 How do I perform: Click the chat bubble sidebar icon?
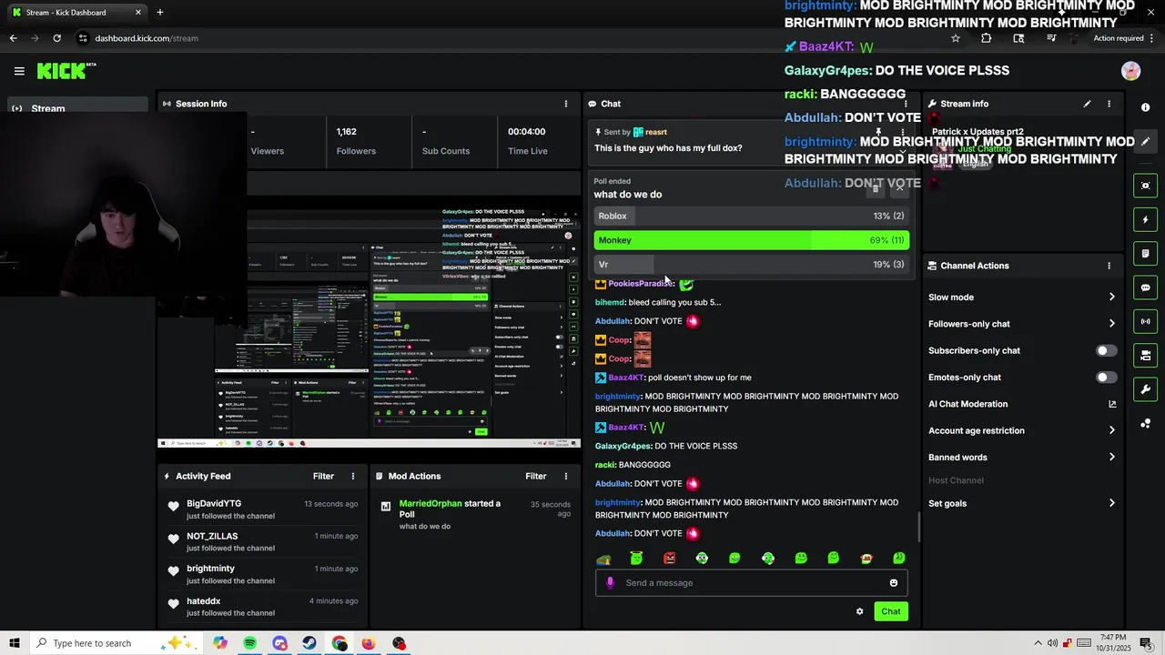point(1145,287)
